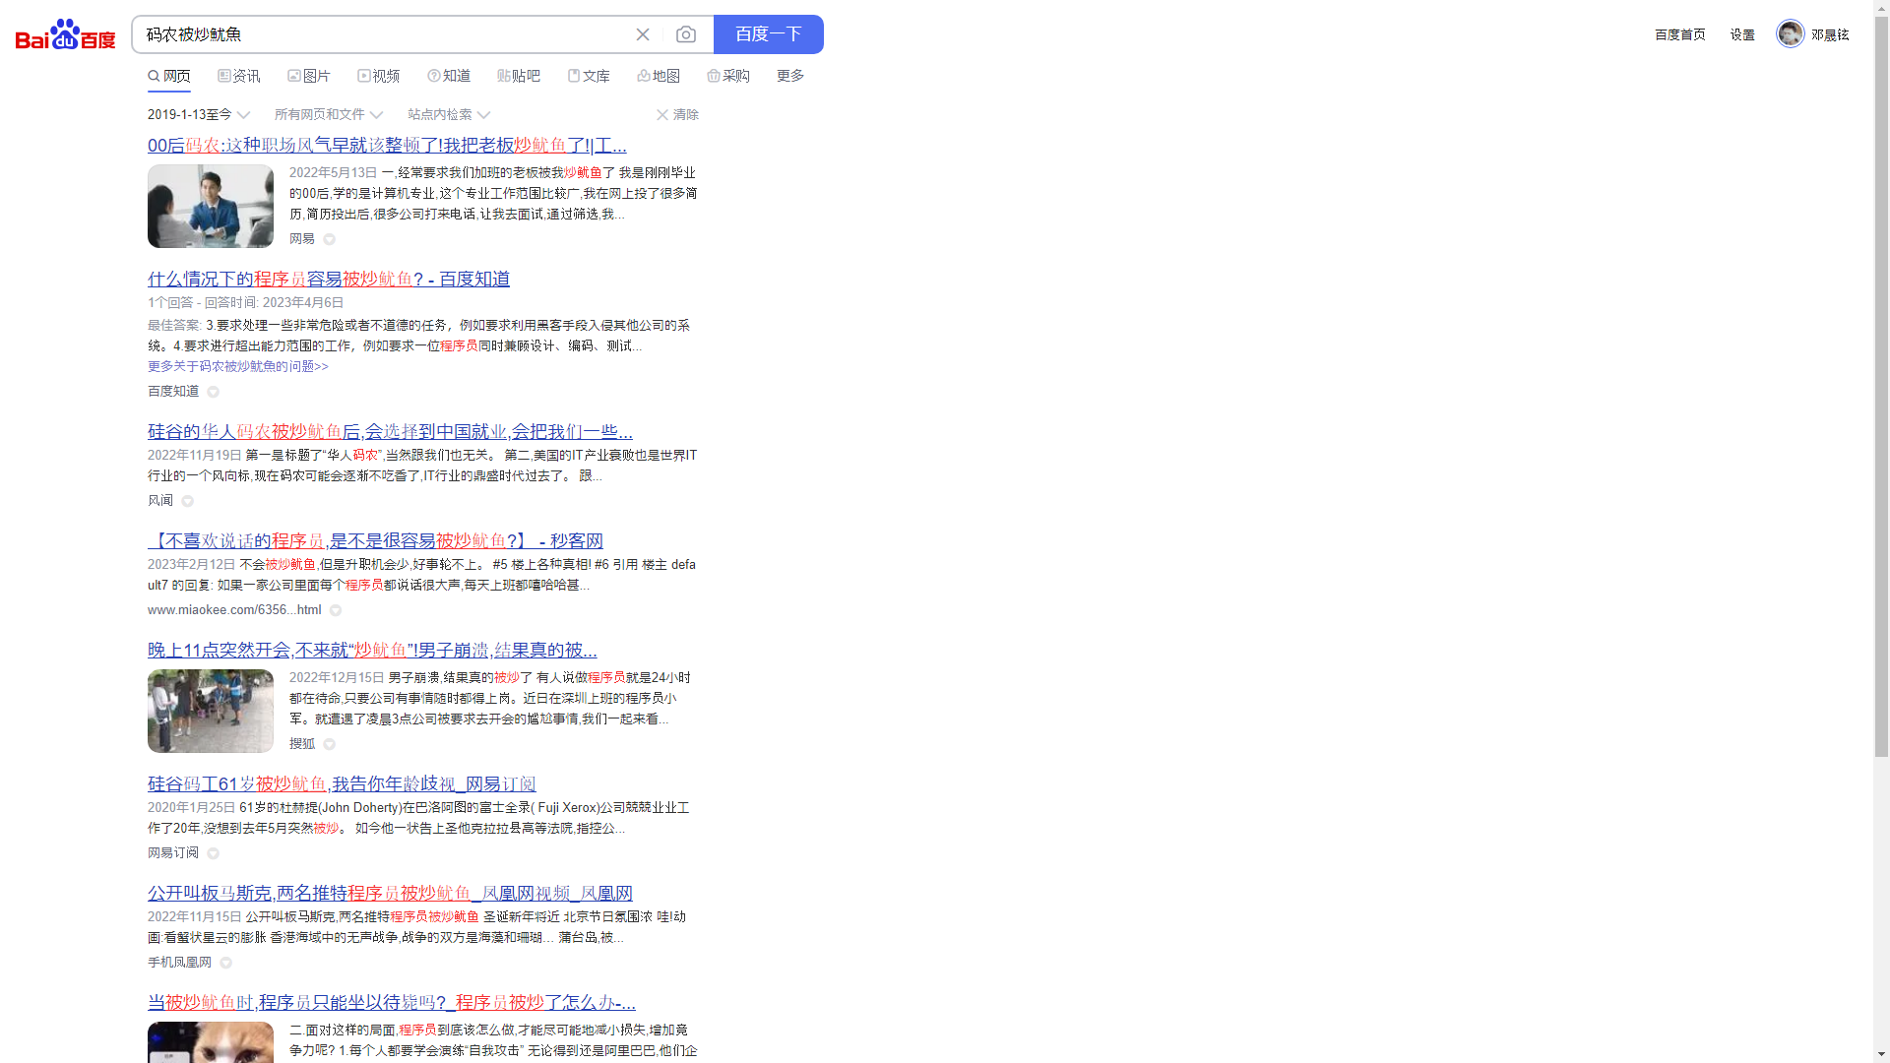
Task: Switch to the 地图 tab
Action: [659, 76]
